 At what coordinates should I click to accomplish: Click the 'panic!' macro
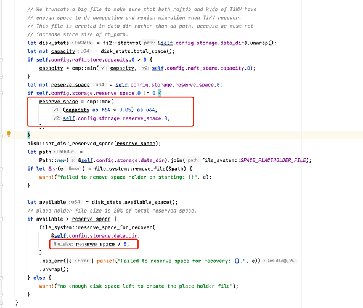click(105, 261)
